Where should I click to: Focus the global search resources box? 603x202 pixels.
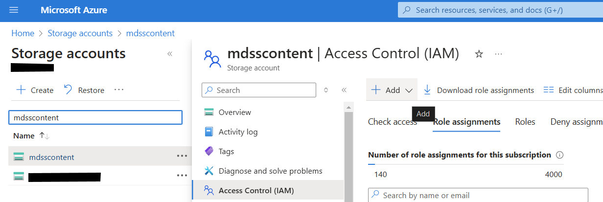[x=500, y=10]
